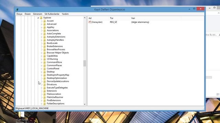Image resolution: width=220 pixels, height=123 pixels.
Task: Sort values by the Ad column header
Action: pyautogui.click(x=99, y=18)
